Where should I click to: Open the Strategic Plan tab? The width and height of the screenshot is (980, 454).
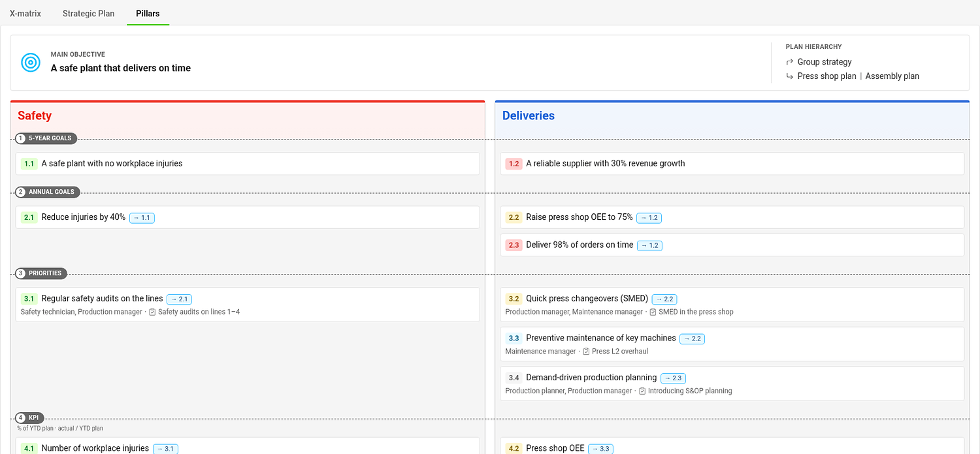89,13
